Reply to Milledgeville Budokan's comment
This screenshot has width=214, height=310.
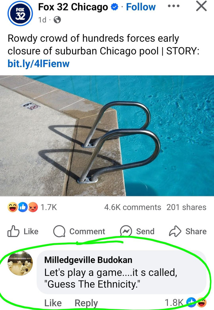coord(86,303)
